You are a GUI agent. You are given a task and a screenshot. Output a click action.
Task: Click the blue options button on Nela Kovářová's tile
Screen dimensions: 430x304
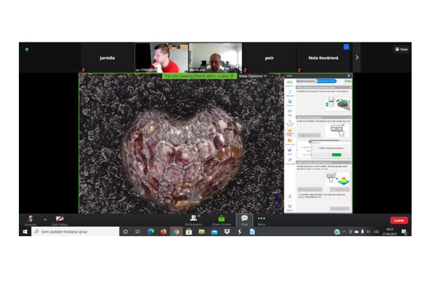pyautogui.click(x=346, y=47)
